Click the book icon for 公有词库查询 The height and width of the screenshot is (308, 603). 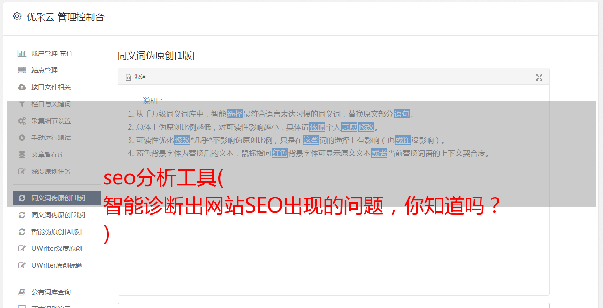[22, 292]
